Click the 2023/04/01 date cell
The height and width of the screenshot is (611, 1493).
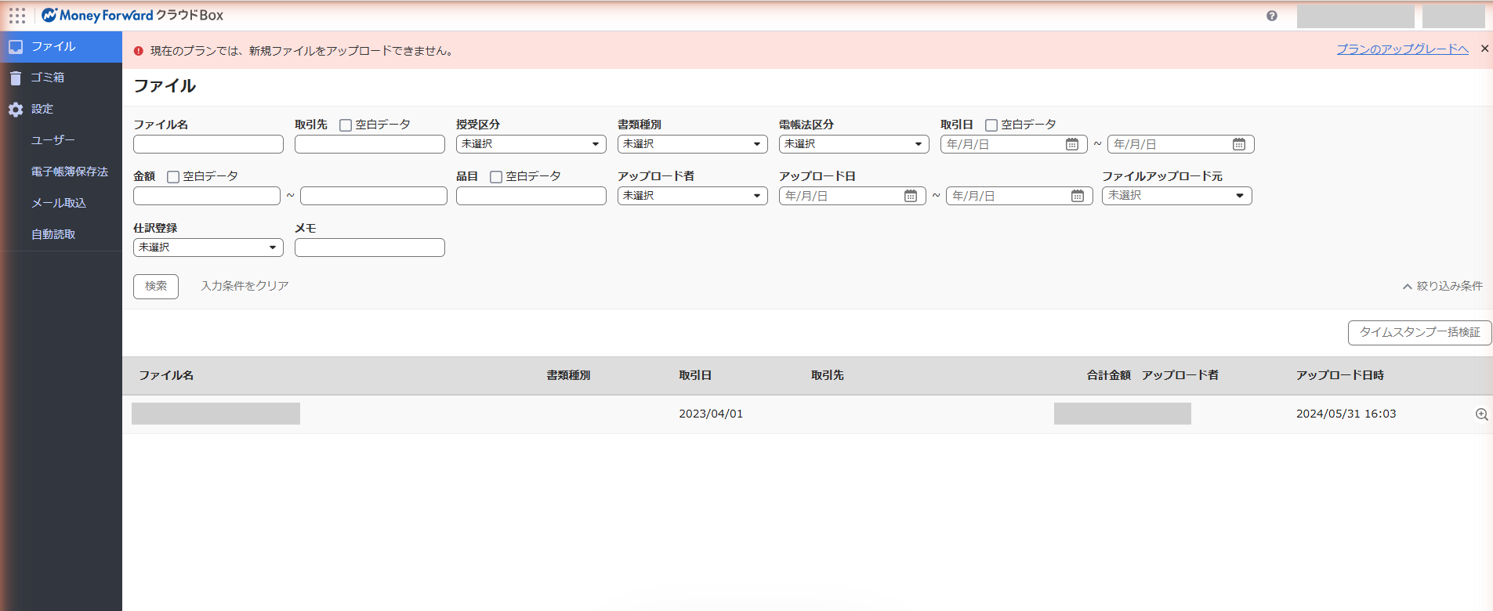pyautogui.click(x=711, y=414)
